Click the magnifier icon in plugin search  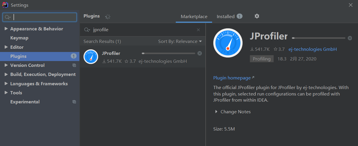[x=87, y=30]
